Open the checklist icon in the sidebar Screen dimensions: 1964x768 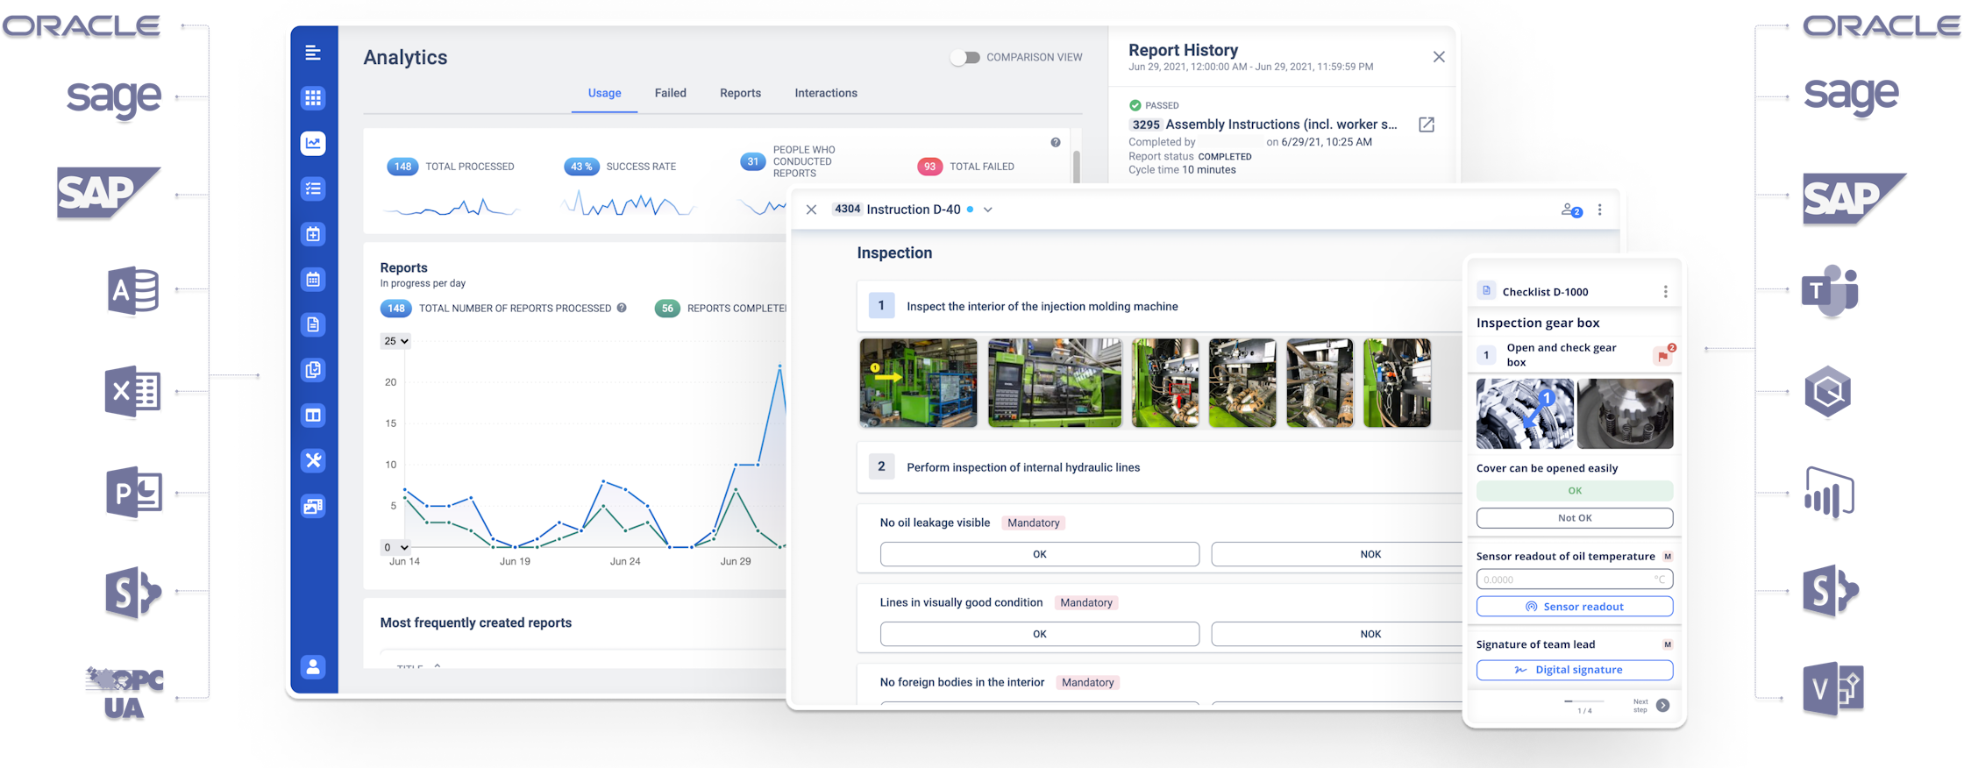pyautogui.click(x=313, y=188)
